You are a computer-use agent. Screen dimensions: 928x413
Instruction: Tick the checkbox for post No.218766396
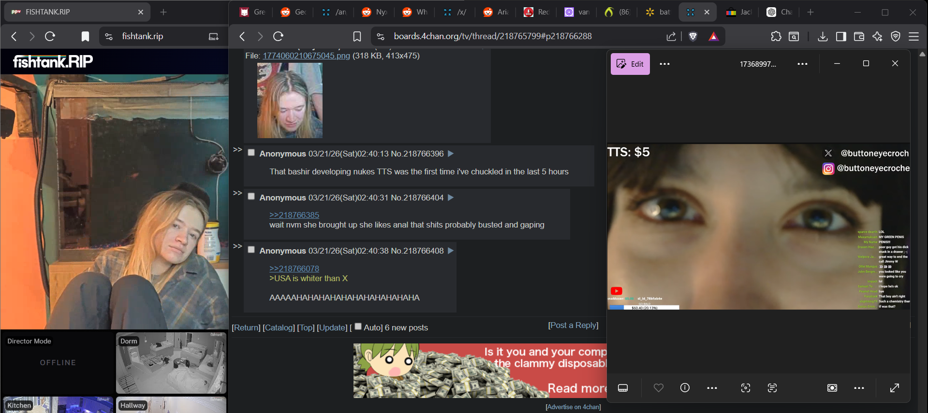click(251, 153)
